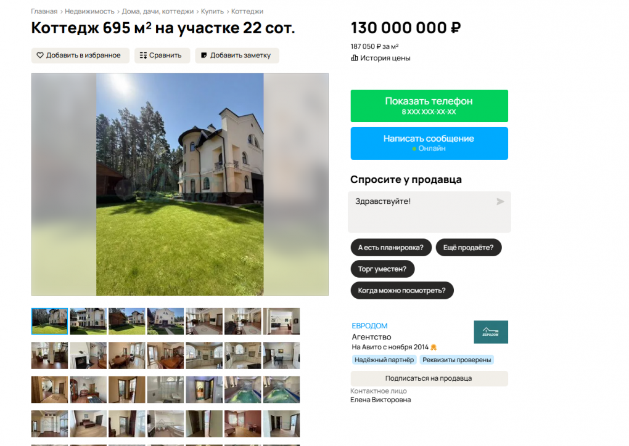The image size is (629, 446).
Task: Open the ЕВРОДОМ agency logo
Action: pos(491,332)
